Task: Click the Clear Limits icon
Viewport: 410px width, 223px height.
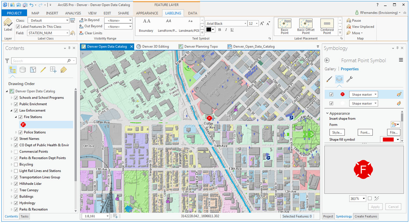Action: (x=81, y=33)
